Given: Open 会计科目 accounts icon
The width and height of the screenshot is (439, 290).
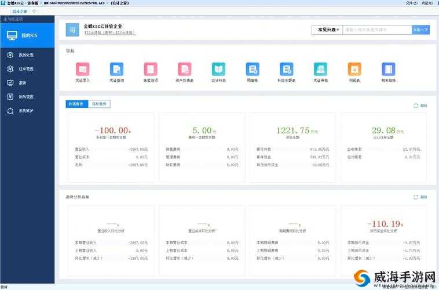Looking at the screenshot, I should 219,69.
